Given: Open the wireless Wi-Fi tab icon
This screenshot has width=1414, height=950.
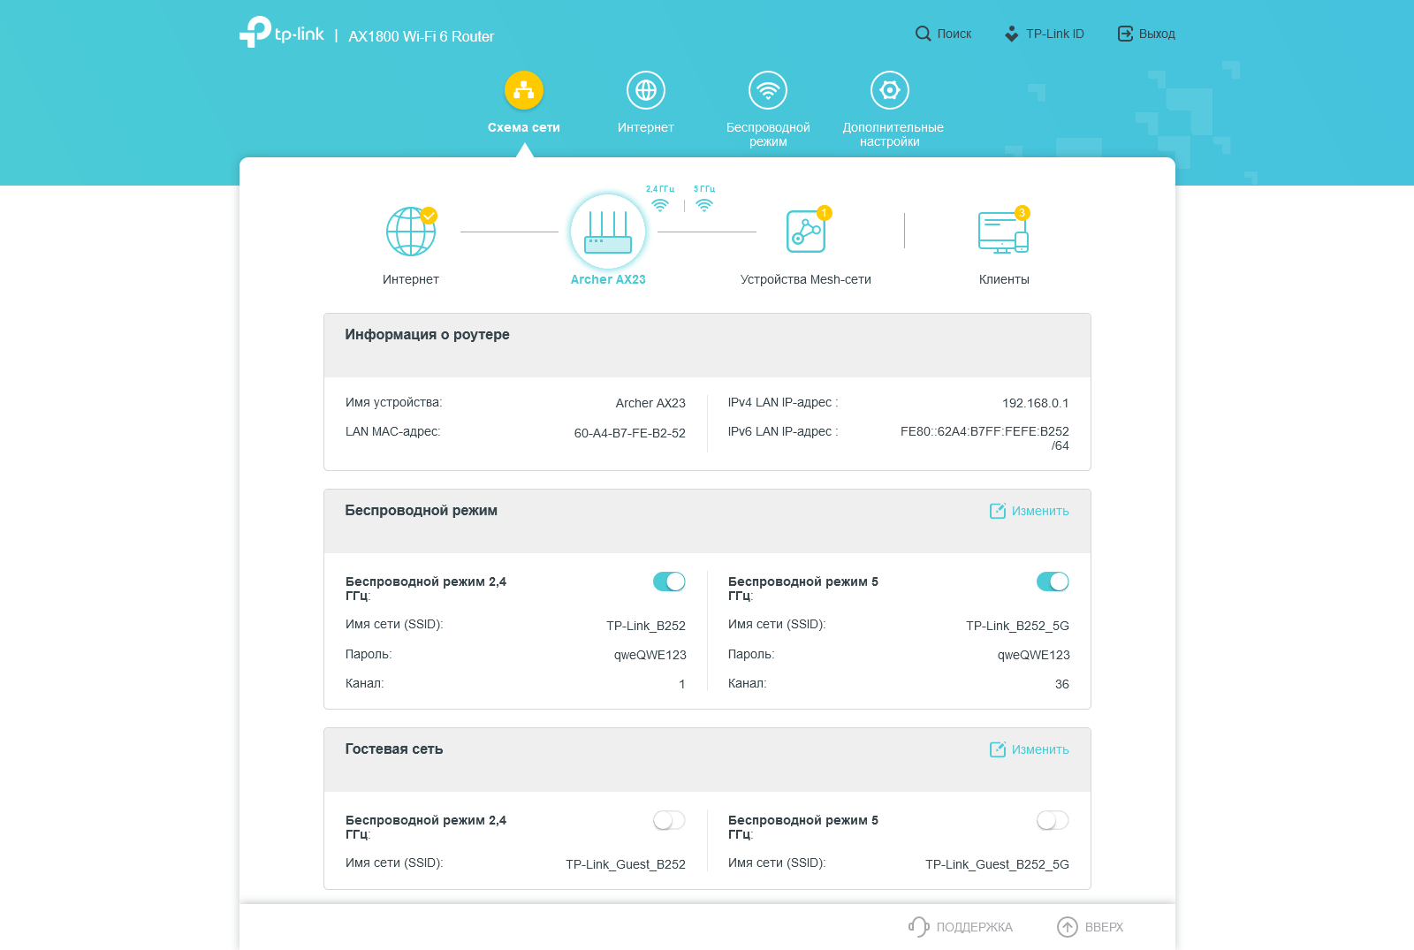Looking at the screenshot, I should click(768, 90).
